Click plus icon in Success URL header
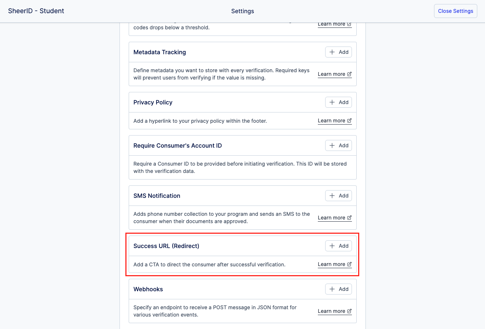 coord(332,246)
